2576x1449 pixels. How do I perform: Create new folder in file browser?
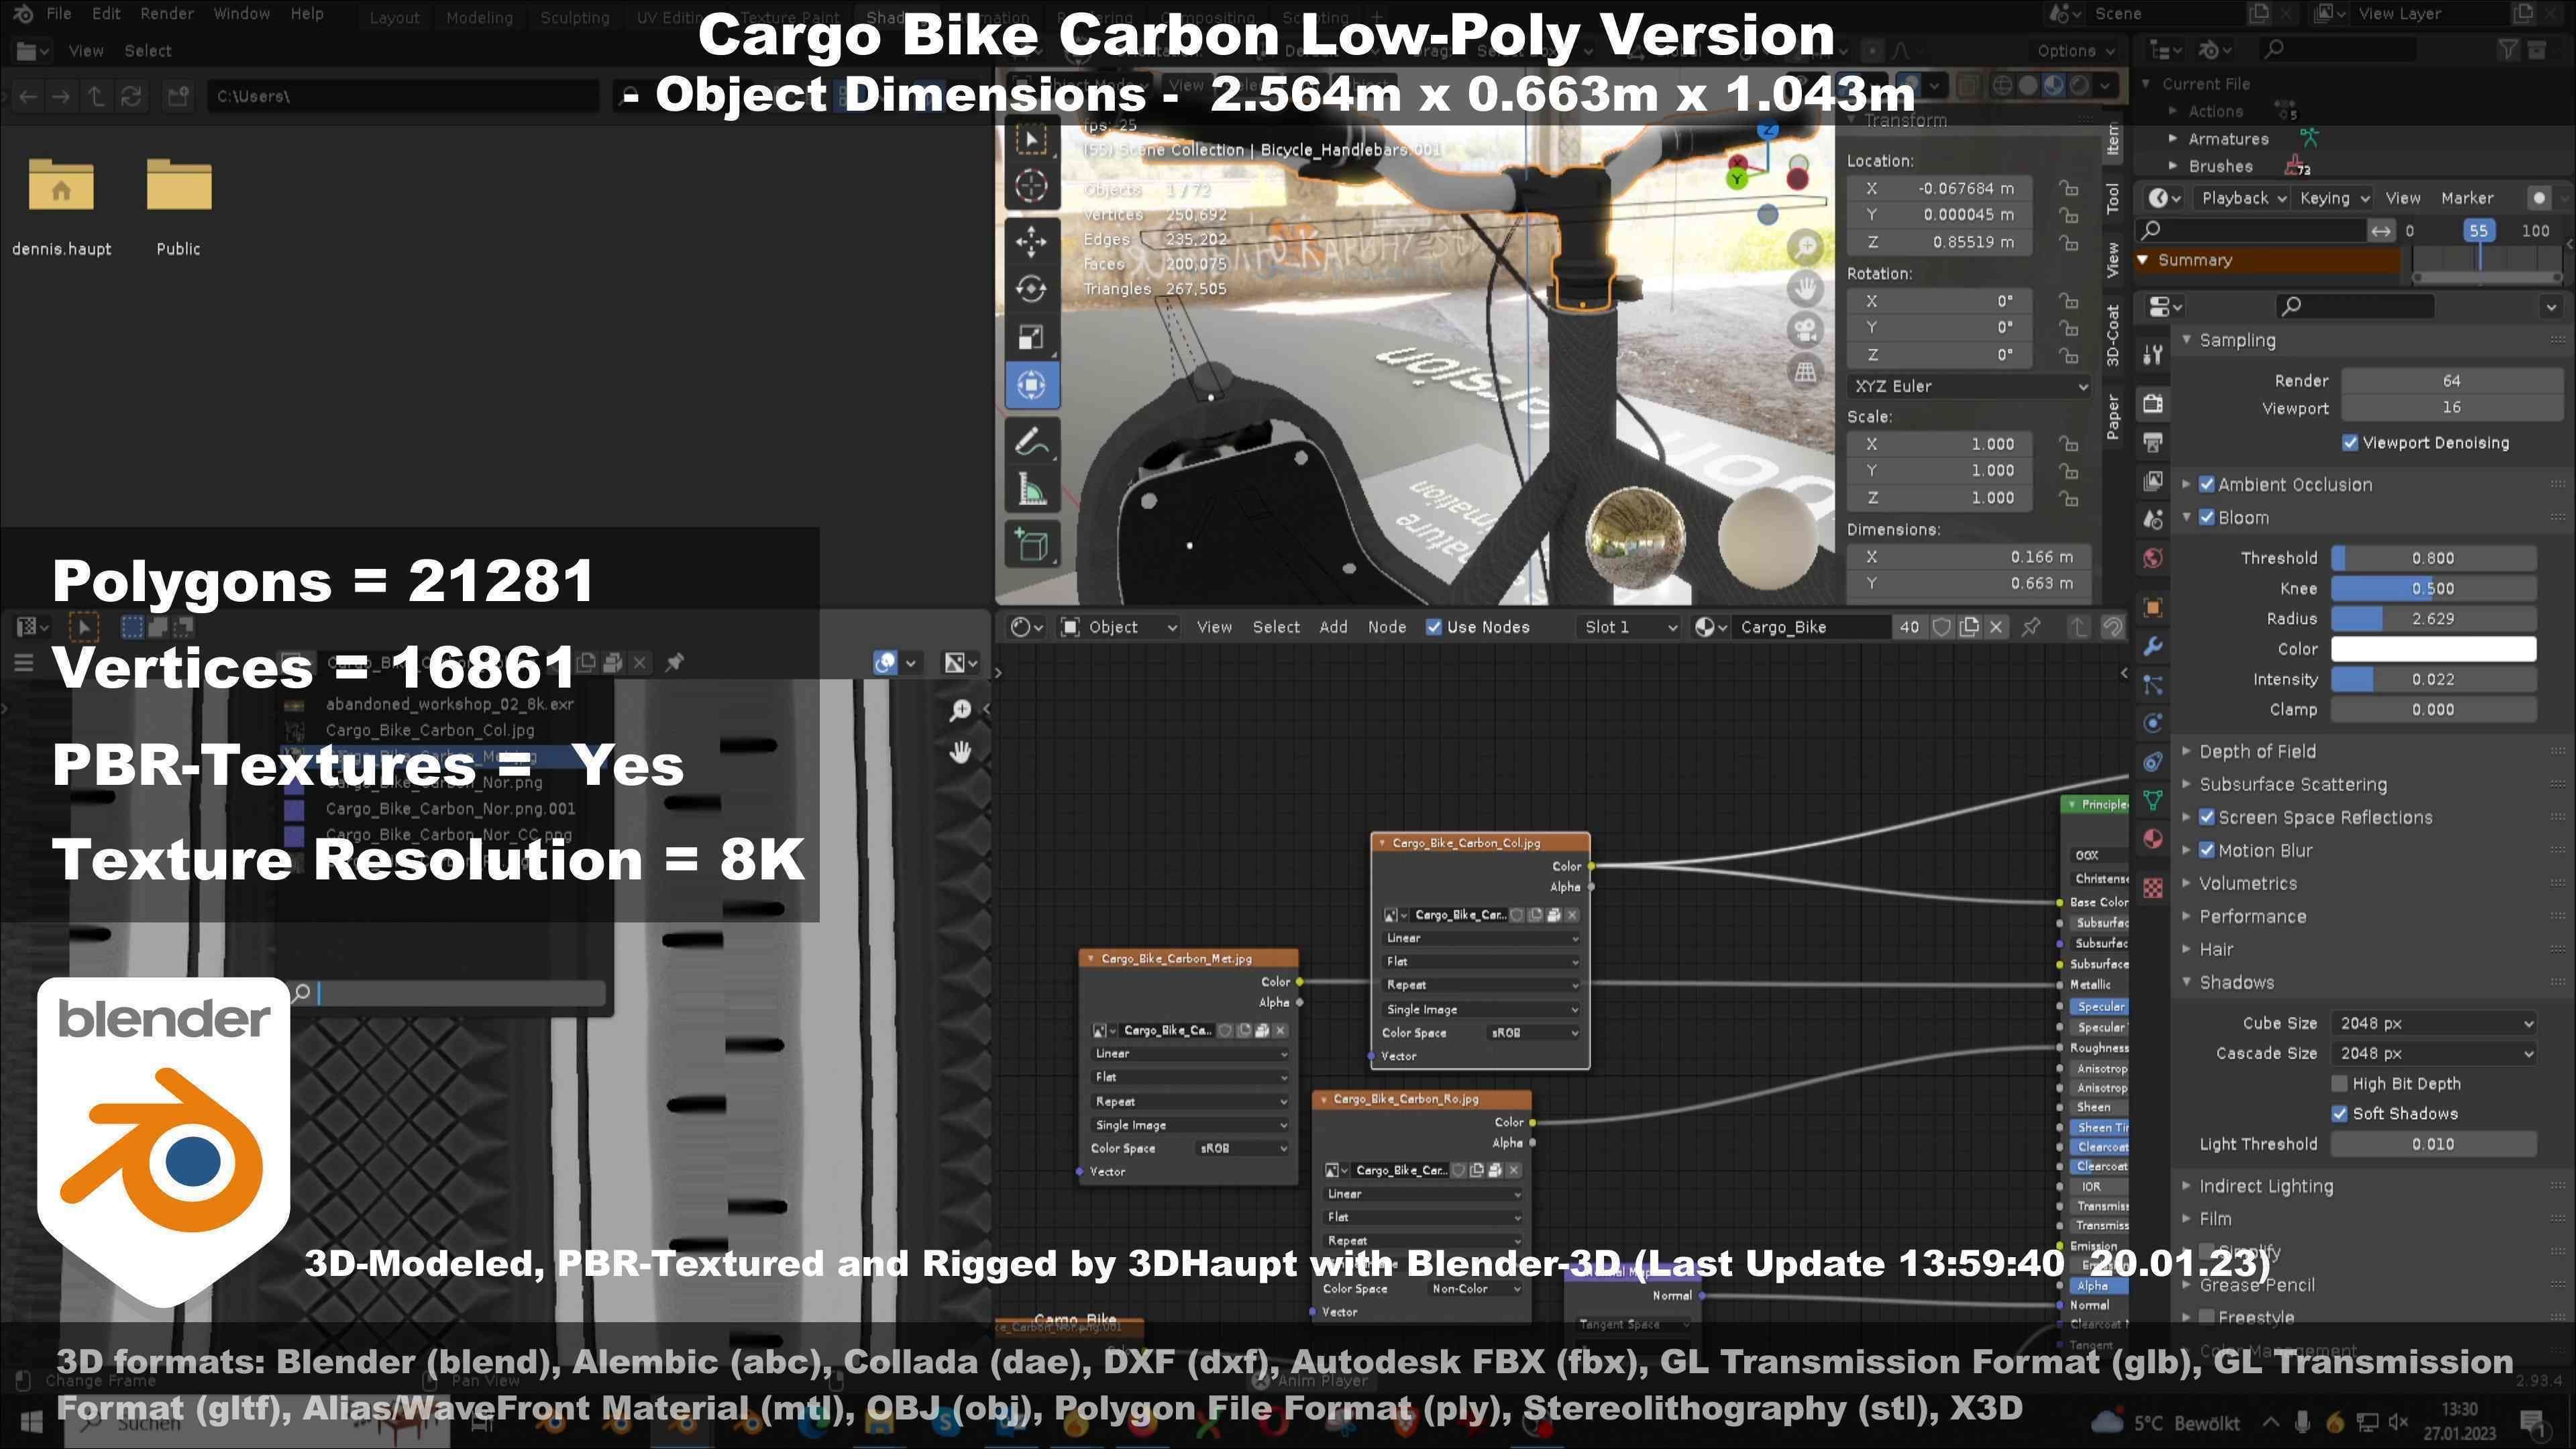178,96
